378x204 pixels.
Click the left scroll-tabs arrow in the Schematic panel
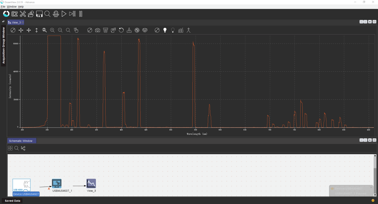[361, 140]
